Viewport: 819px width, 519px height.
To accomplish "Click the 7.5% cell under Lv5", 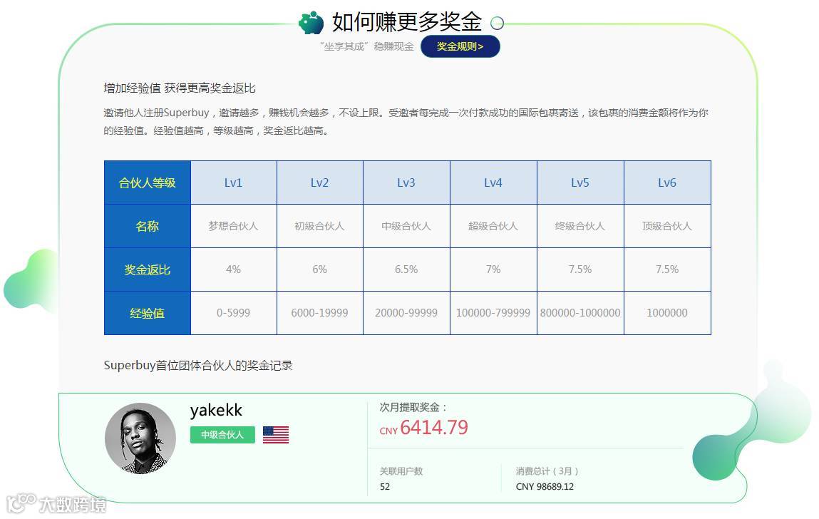I will click(580, 269).
